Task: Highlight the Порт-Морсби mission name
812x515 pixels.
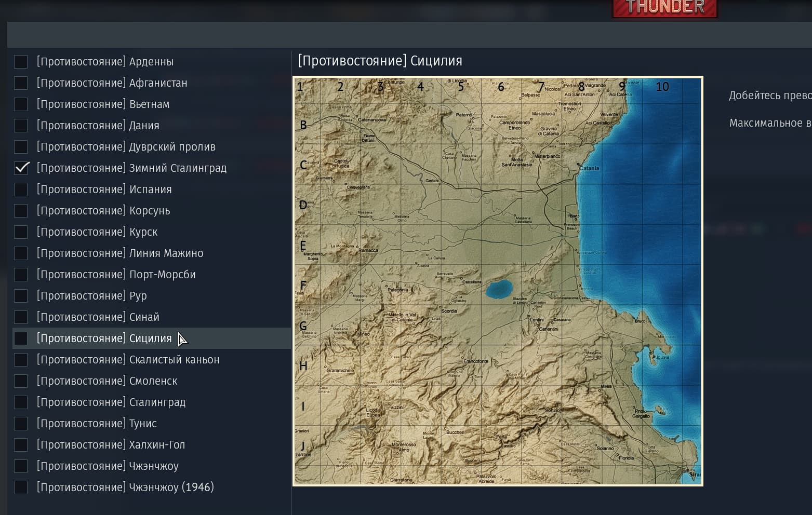Action: (x=116, y=275)
